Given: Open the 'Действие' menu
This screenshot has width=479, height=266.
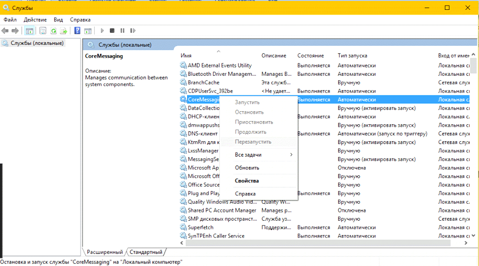Looking at the screenshot, I should tap(35, 20).
